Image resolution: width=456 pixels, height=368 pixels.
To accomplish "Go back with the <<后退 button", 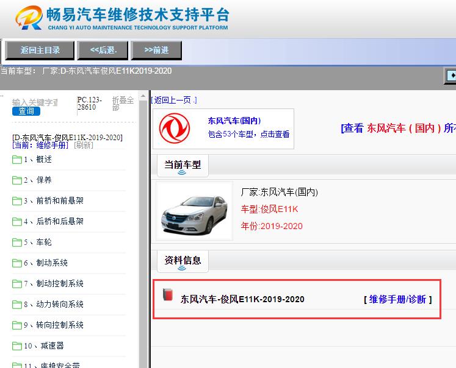I will pyautogui.click(x=103, y=50).
